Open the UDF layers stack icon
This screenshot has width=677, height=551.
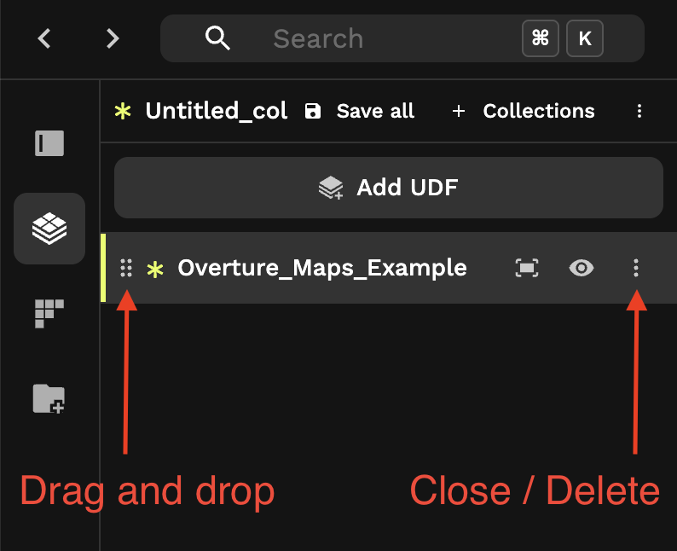coord(49,229)
